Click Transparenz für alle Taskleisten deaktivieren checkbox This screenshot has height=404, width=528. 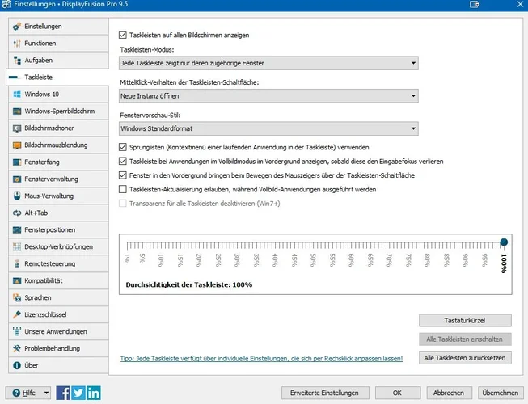click(x=123, y=204)
